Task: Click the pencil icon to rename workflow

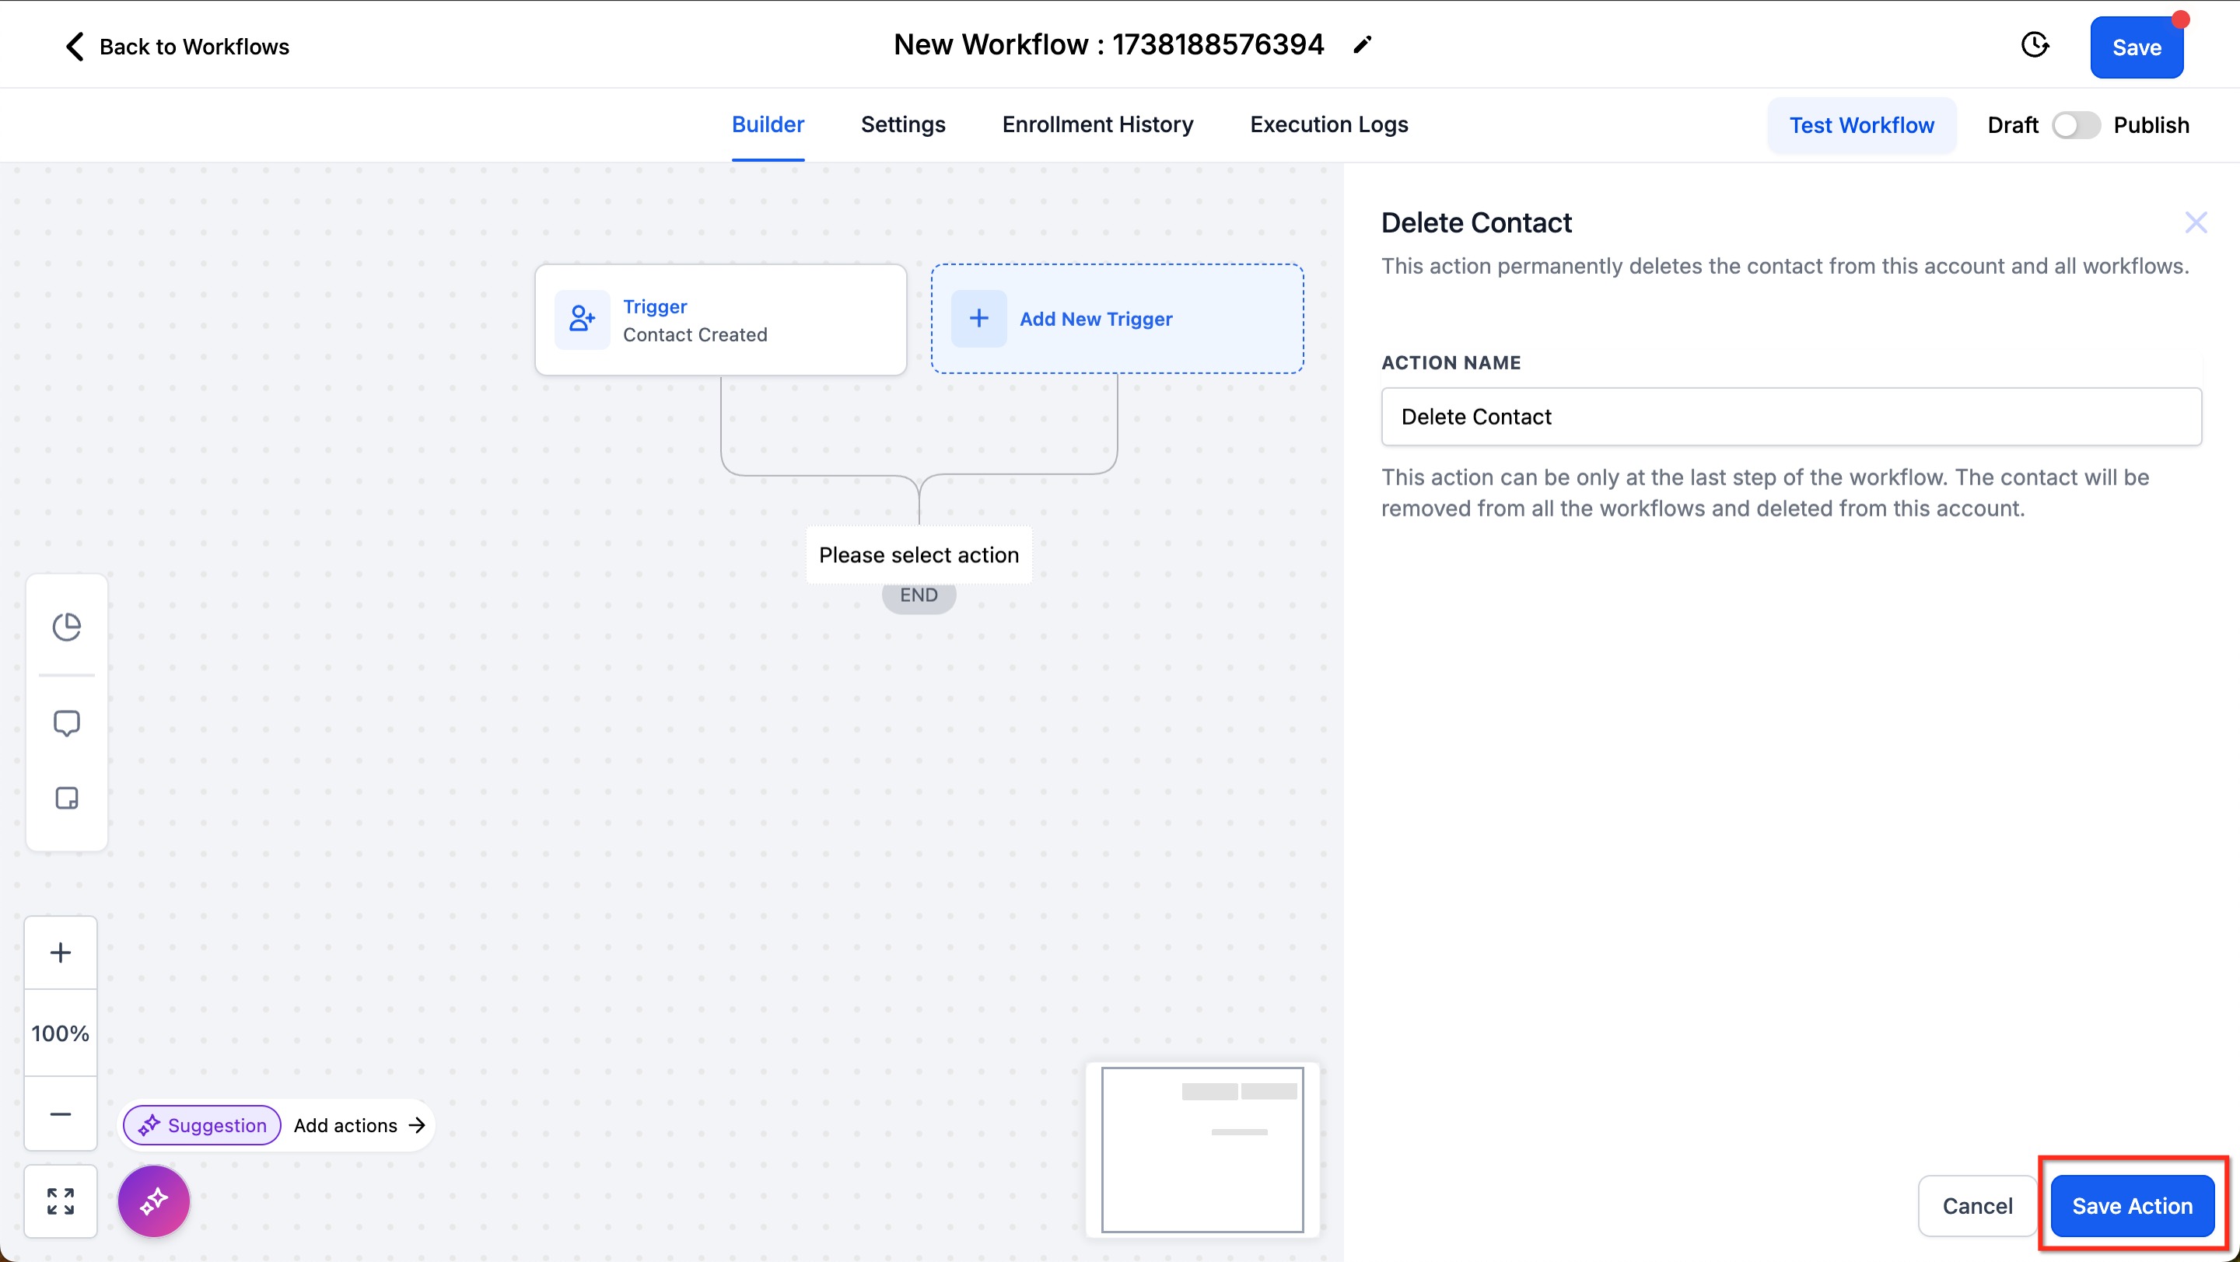Action: pos(1362,45)
